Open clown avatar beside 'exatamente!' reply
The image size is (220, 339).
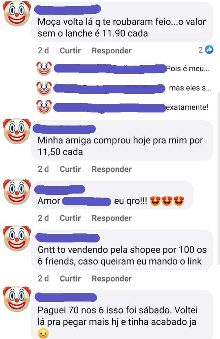click(44, 107)
